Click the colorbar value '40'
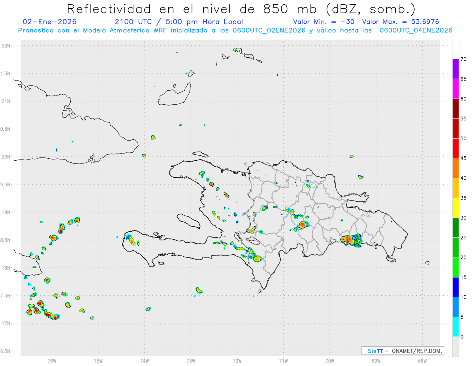Screen dimensions: 474x366 pyautogui.click(x=464, y=178)
